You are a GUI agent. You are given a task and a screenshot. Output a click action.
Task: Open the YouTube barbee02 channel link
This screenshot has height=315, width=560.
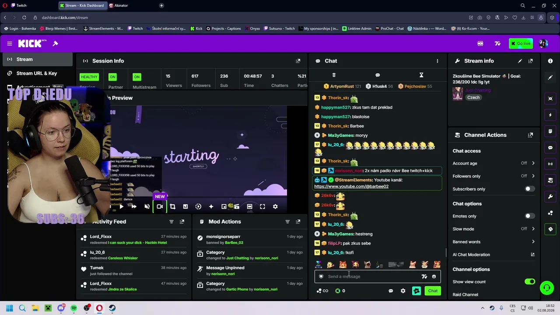click(351, 186)
